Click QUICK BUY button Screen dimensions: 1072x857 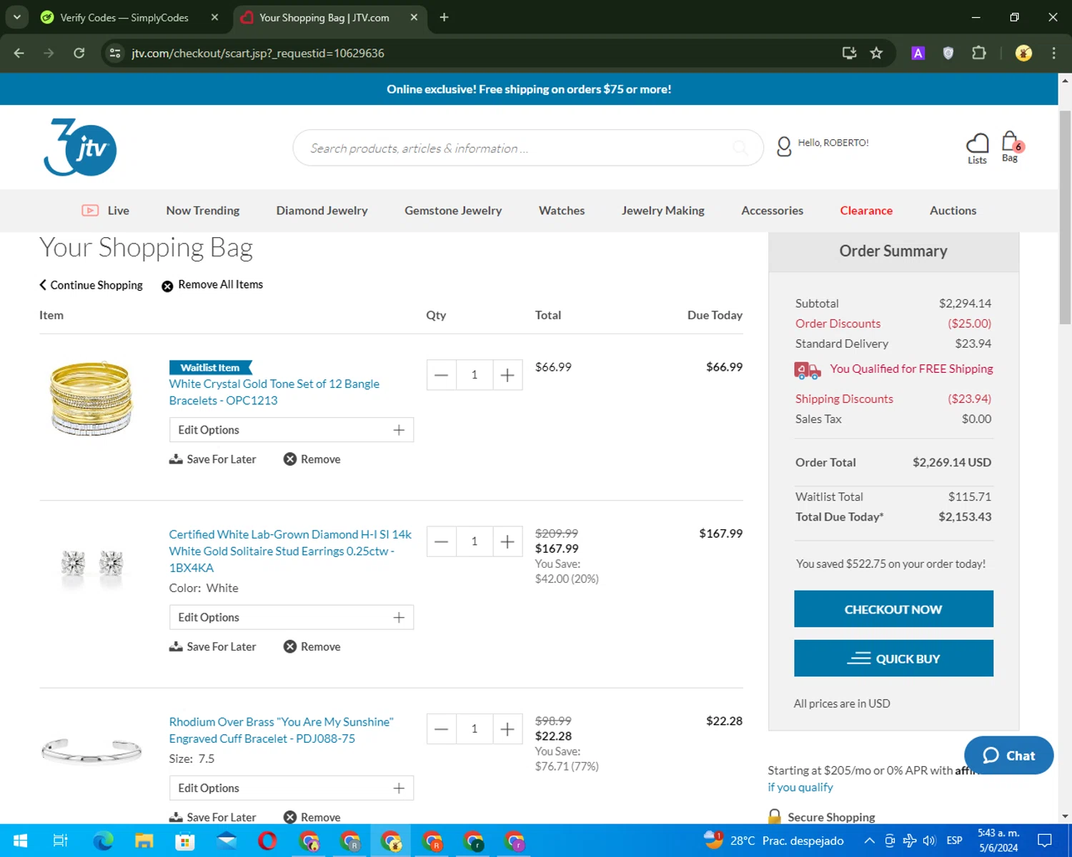[893, 658]
